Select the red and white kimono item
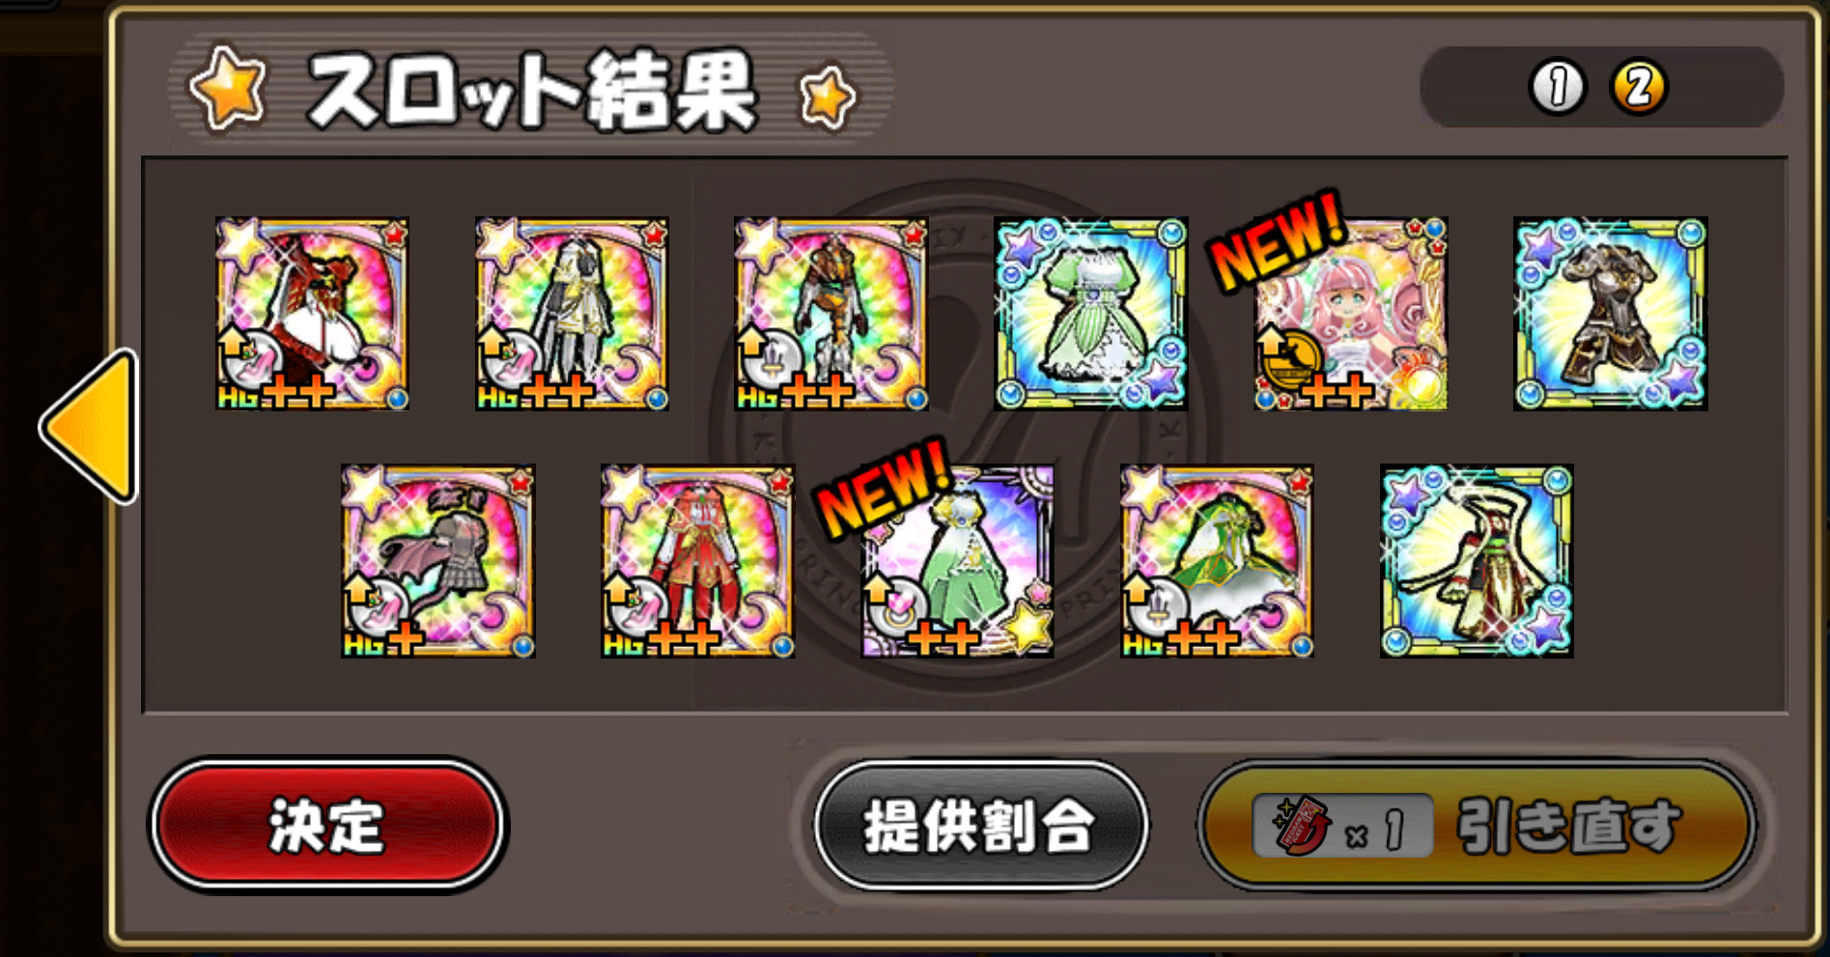Viewport: 1830px width, 957px height. pyautogui.click(x=1477, y=561)
